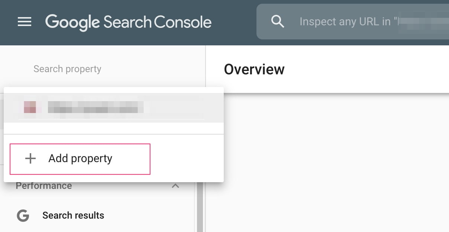The height and width of the screenshot is (232, 449).
Task: Collapse the Performance section with its chevron
Action: [x=175, y=186]
